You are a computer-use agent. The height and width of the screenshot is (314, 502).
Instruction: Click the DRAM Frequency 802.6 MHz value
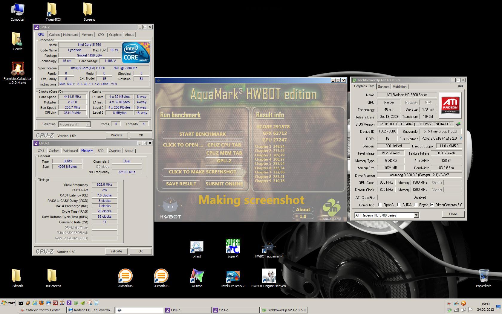(x=104, y=185)
